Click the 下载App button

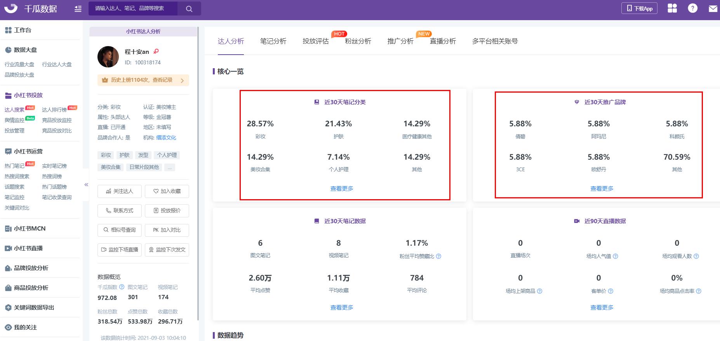639,8
